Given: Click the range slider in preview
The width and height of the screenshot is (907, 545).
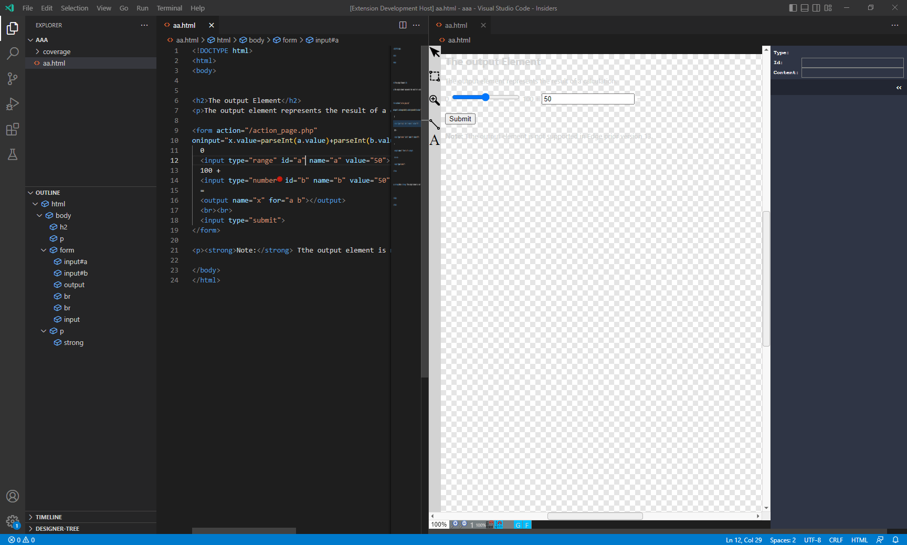Looking at the screenshot, I should pyautogui.click(x=486, y=97).
